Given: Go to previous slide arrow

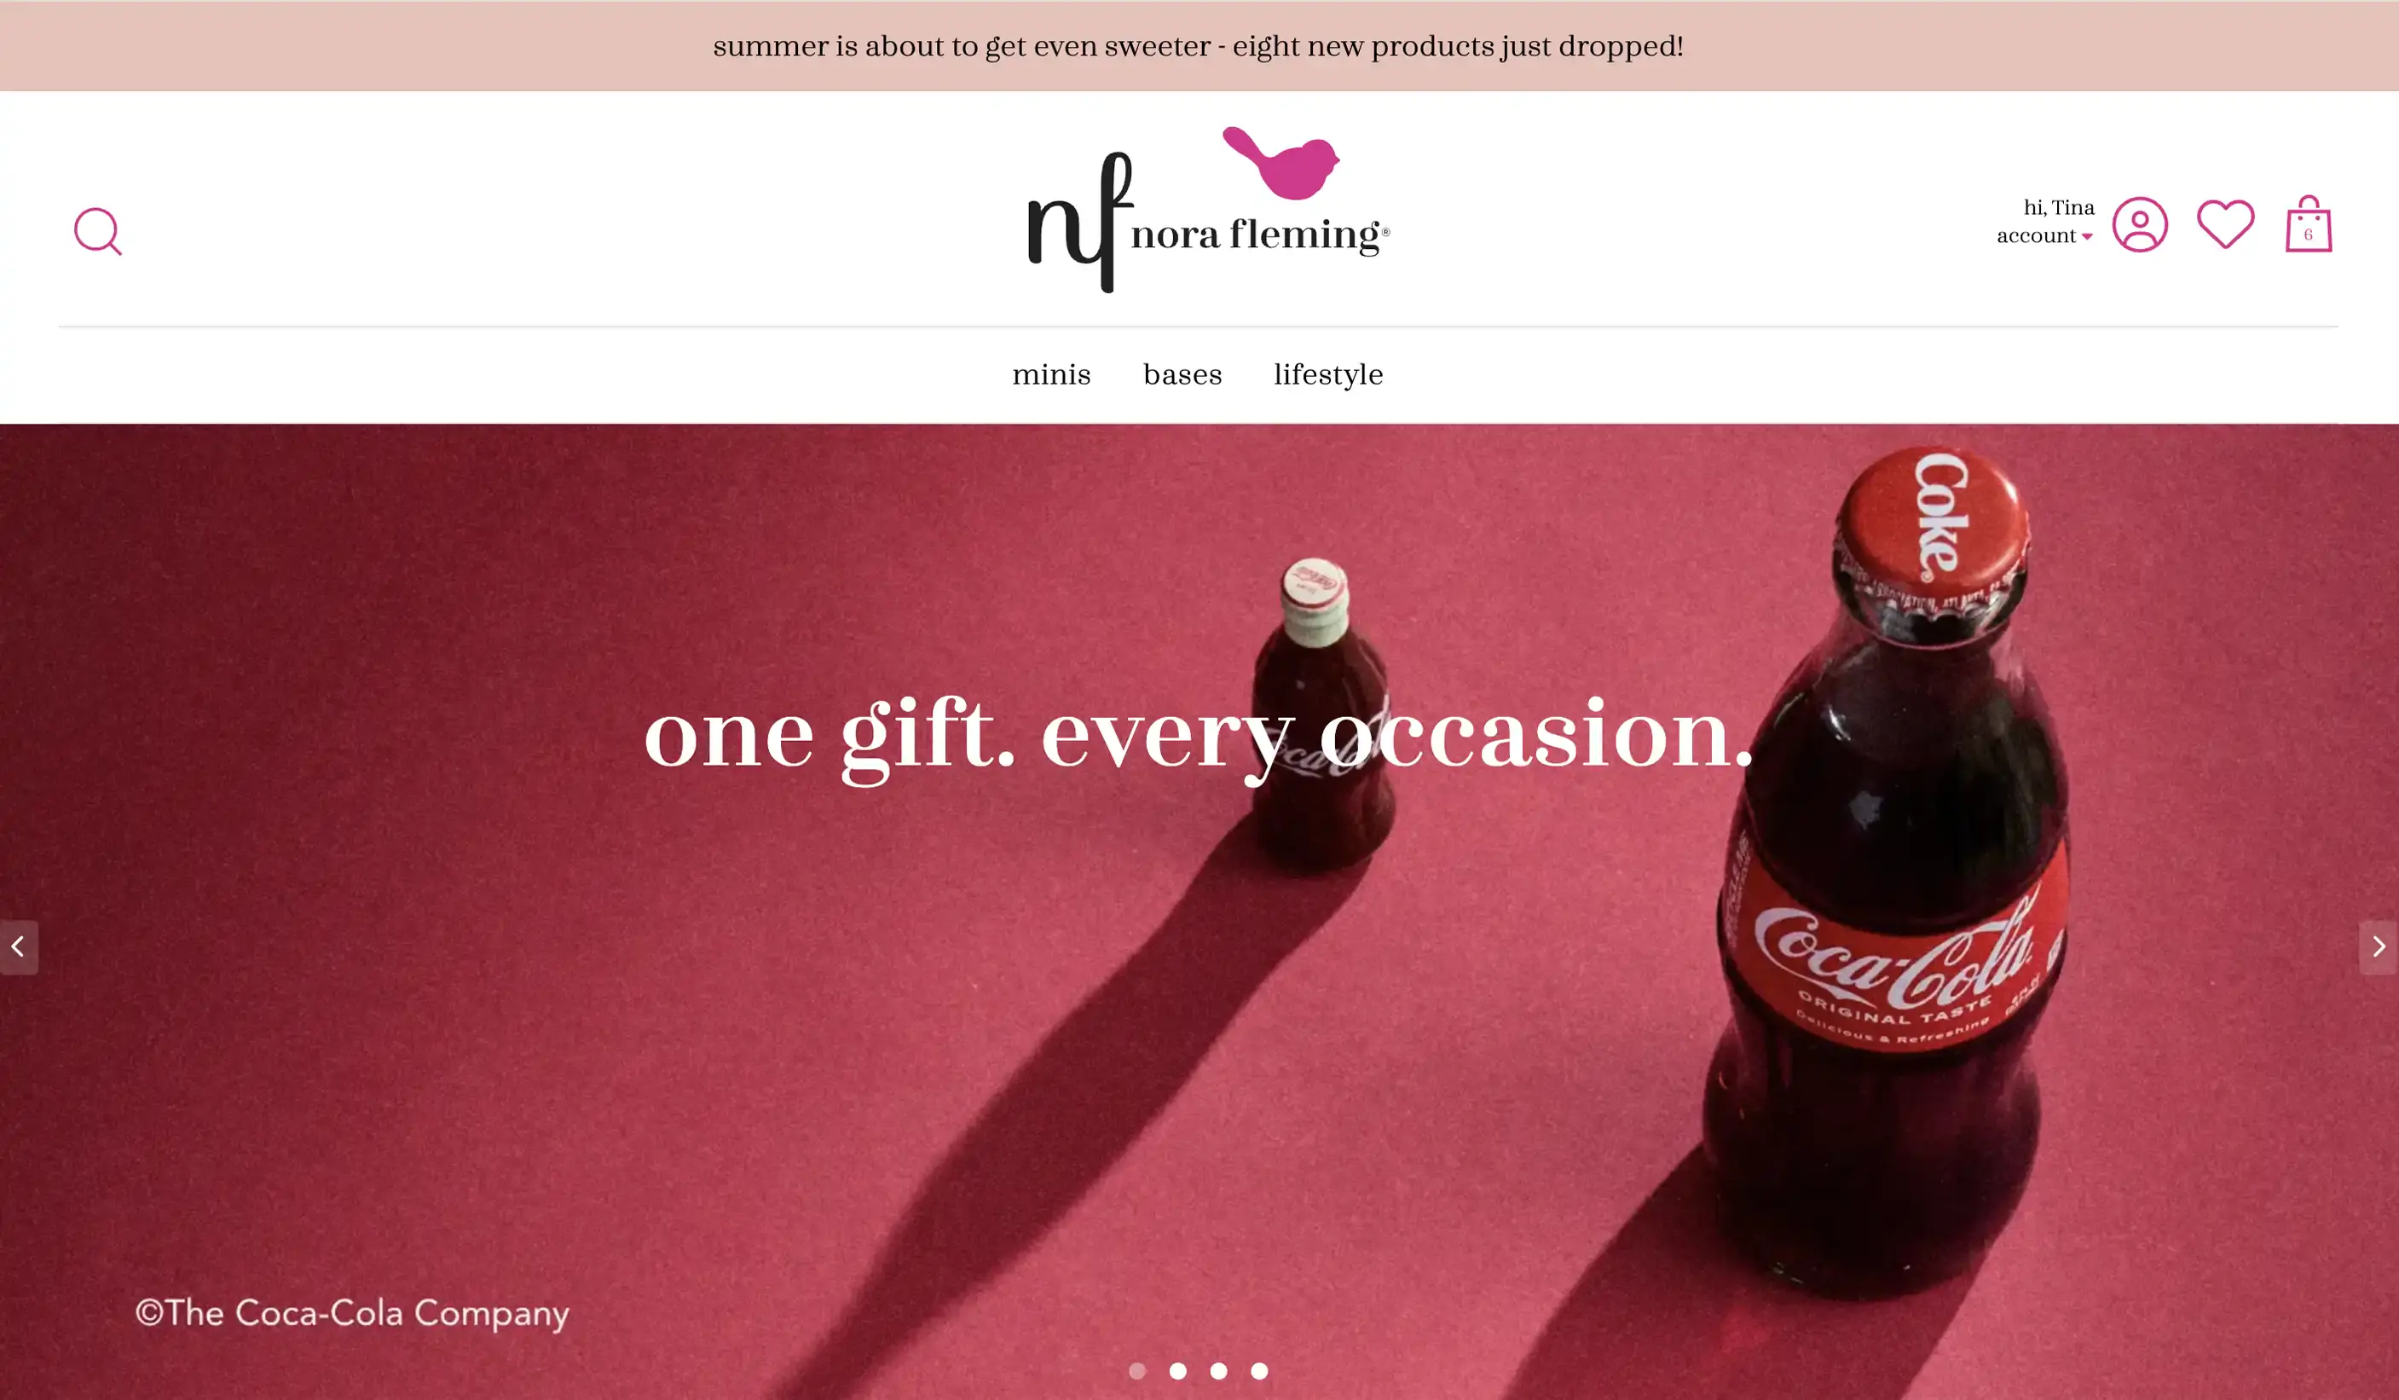Looking at the screenshot, I should tap(18, 946).
